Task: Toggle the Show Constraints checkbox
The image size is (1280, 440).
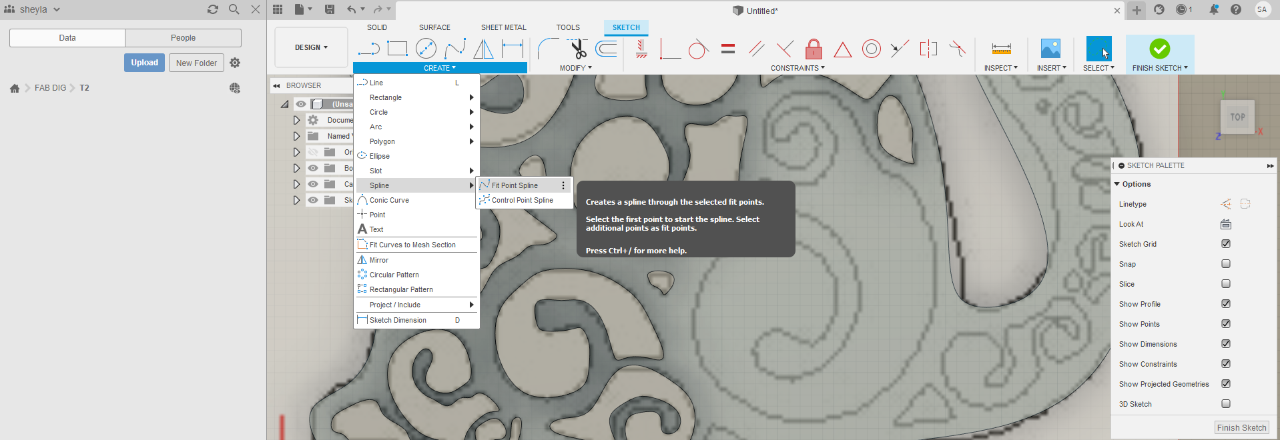Action: [x=1226, y=364]
